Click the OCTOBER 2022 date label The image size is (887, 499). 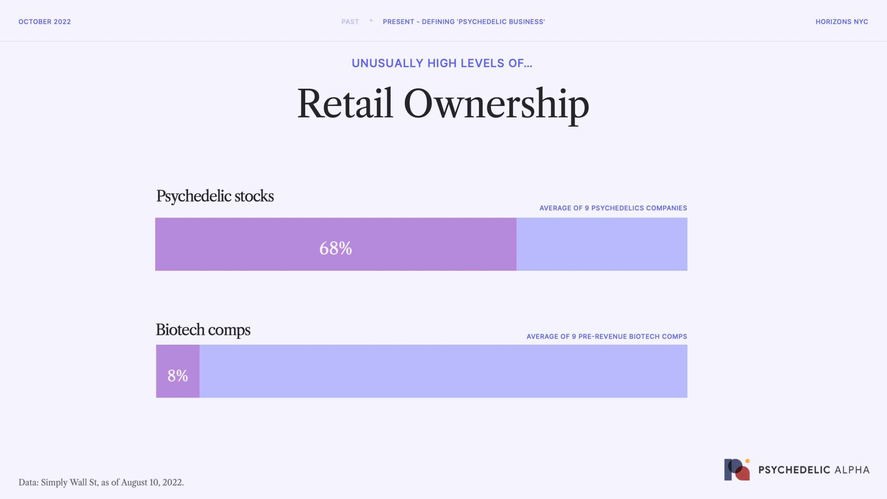coord(45,22)
